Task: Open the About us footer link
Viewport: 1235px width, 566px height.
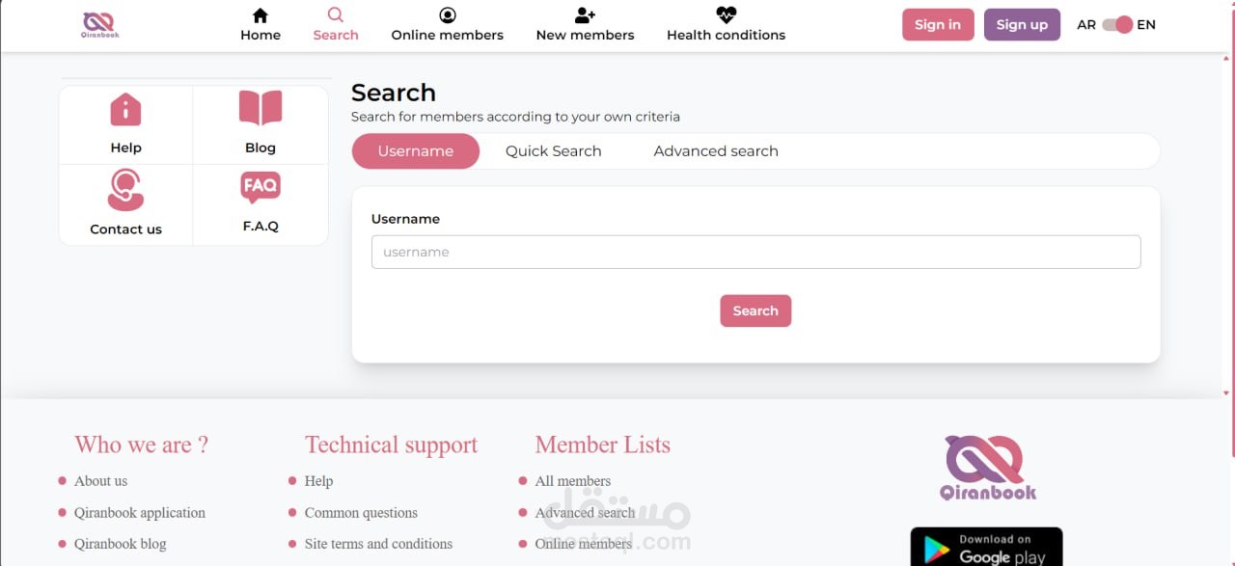Action: [100, 481]
